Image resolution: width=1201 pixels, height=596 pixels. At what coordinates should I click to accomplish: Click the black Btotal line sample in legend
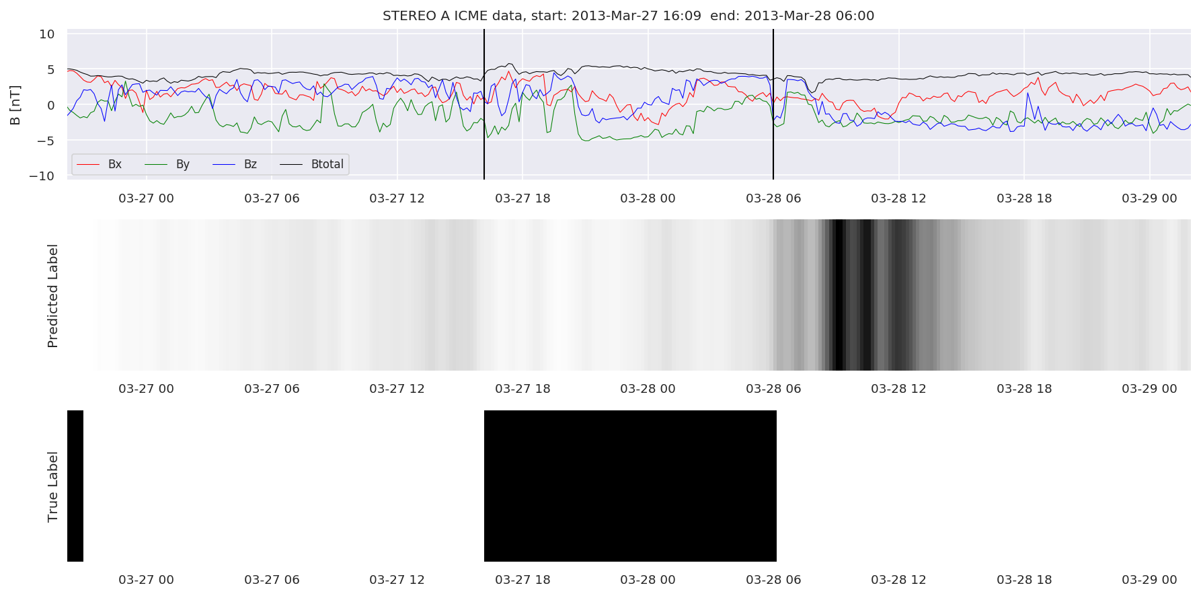click(x=292, y=164)
